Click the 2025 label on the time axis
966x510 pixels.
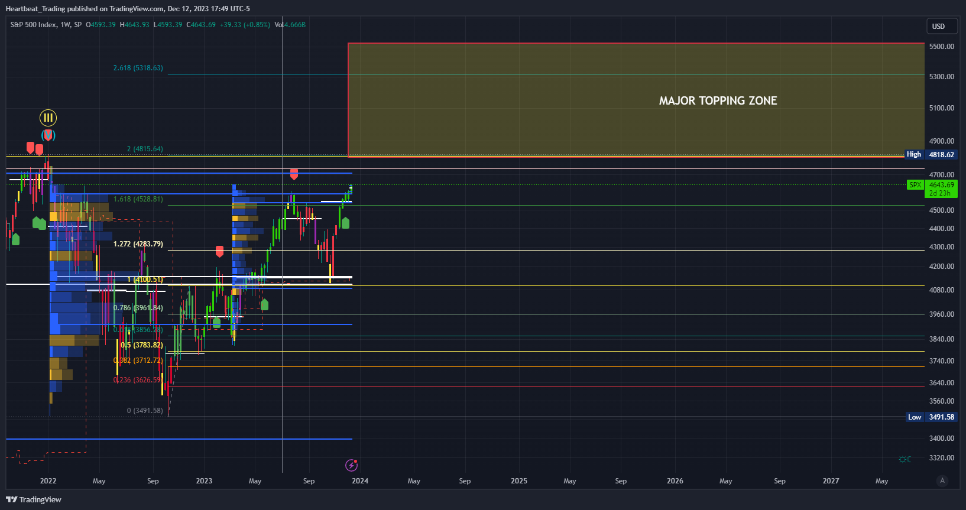coord(519,481)
